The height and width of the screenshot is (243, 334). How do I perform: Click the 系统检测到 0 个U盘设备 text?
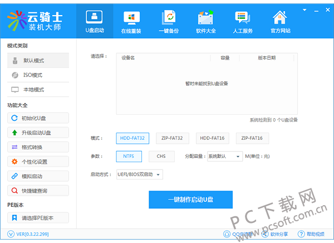pos(274,120)
